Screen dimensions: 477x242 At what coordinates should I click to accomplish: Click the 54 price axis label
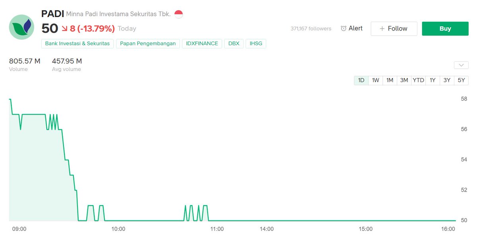coord(464,159)
